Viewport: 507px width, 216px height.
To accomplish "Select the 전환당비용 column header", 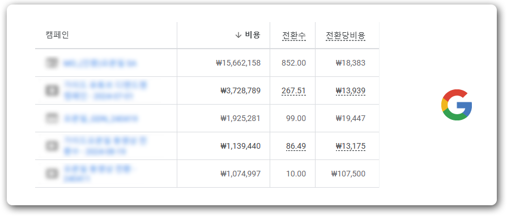I will [346, 36].
